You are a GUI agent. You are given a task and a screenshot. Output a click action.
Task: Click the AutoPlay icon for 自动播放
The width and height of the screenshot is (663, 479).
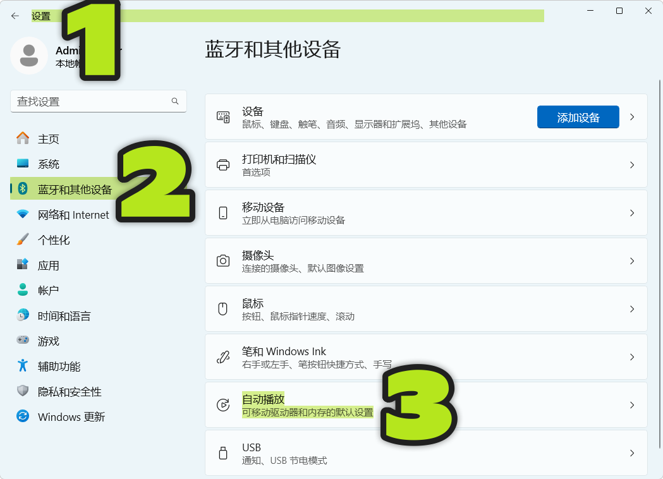coord(223,405)
